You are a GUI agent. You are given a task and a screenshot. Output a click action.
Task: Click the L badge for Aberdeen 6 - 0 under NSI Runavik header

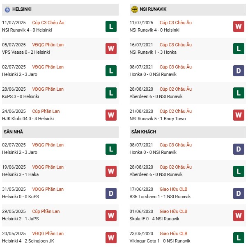239,93
